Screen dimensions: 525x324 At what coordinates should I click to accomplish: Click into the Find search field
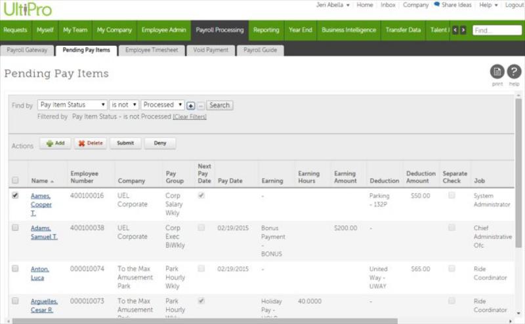[497, 30]
